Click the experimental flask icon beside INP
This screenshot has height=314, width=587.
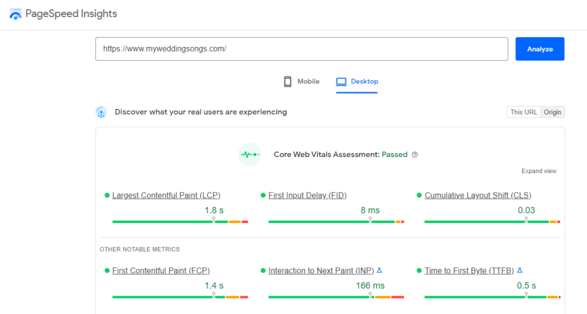point(379,270)
